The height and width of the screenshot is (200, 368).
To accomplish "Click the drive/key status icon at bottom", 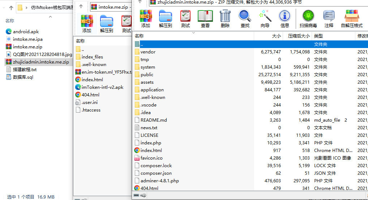I will click(140, 195).
